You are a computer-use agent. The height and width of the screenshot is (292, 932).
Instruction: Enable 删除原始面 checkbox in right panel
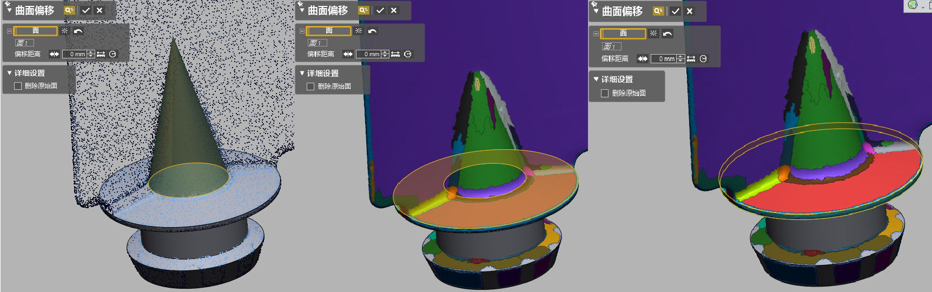(605, 93)
